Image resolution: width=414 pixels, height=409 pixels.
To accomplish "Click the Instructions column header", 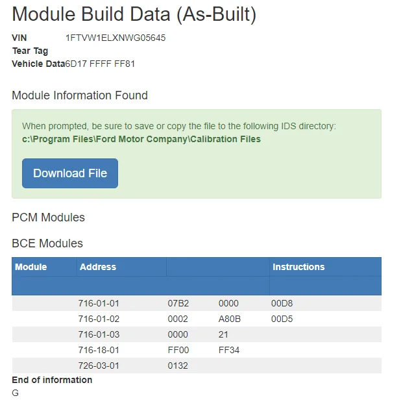I will [298, 267].
